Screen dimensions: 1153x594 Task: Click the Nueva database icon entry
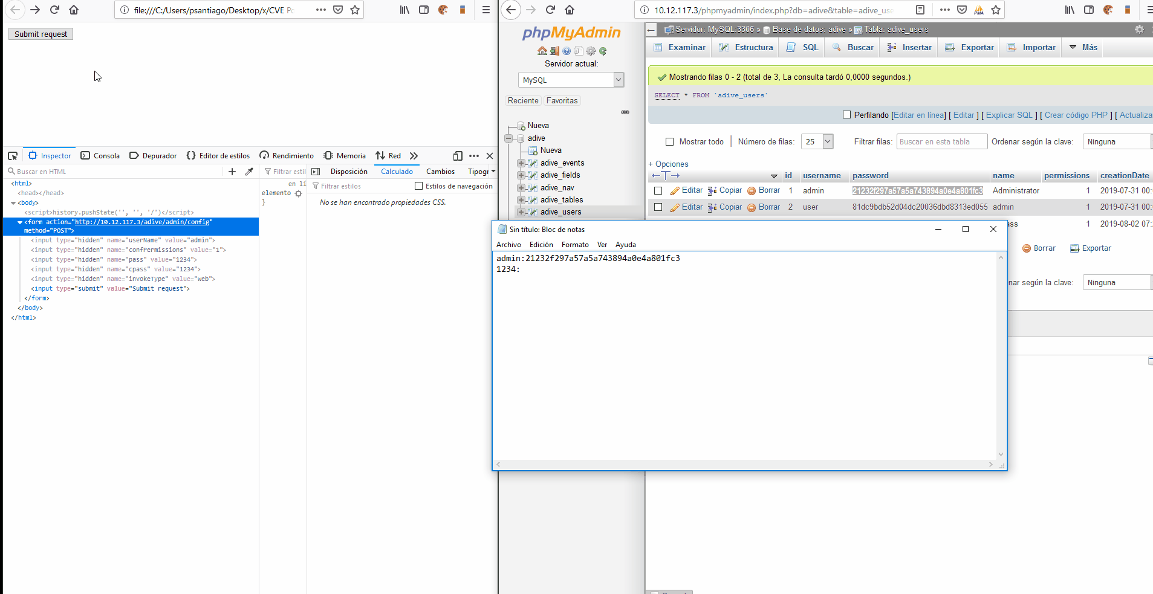pos(521,126)
